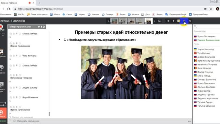Select the first slide thumbnail
This screenshot has height=124, width=220.
(x=114, y=21)
